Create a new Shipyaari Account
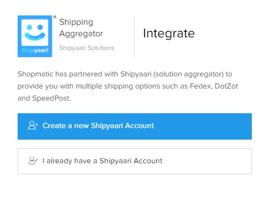The width and height of the screenshot is (270, 199). click(134, 126)
